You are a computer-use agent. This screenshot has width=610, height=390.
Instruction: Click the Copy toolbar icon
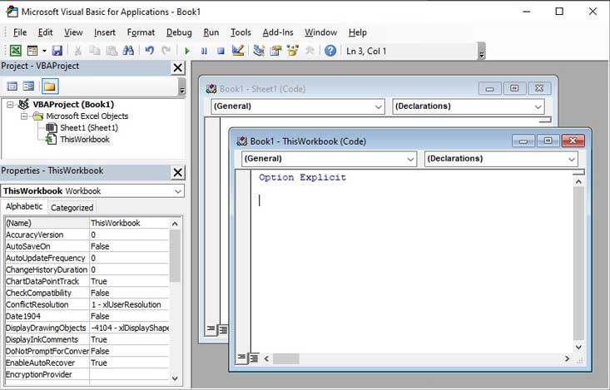click(x=95, y=51)
